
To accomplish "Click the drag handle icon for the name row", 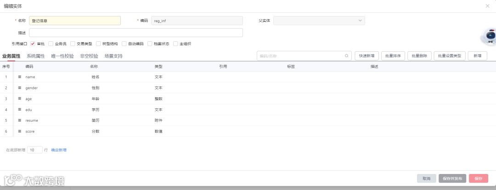I will [20, 77].
